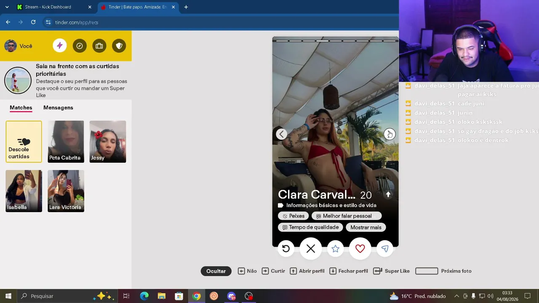Switch to the Mensagens tab

(58, 108)
